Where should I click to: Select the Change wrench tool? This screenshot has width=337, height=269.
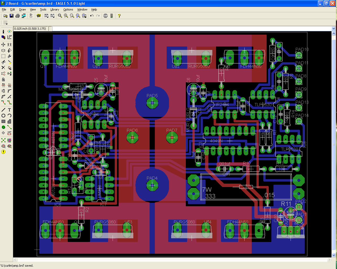[x=9, y=56]
